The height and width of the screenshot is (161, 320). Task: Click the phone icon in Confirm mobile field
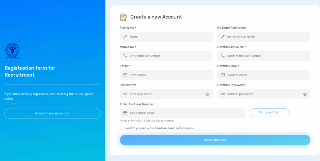[223, 56]
